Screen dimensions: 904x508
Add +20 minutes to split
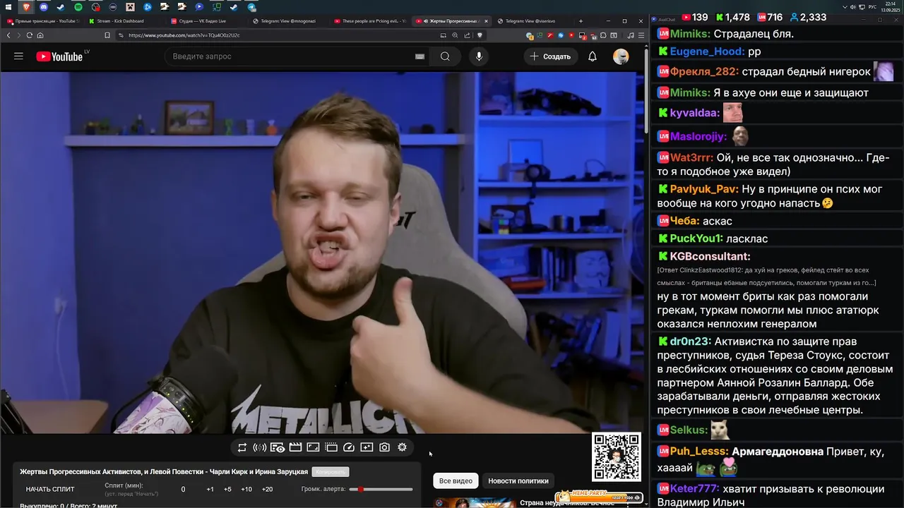267,490
